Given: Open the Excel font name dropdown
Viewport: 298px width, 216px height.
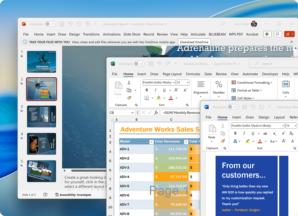Looking at the screenshot, I should [174, 82].
